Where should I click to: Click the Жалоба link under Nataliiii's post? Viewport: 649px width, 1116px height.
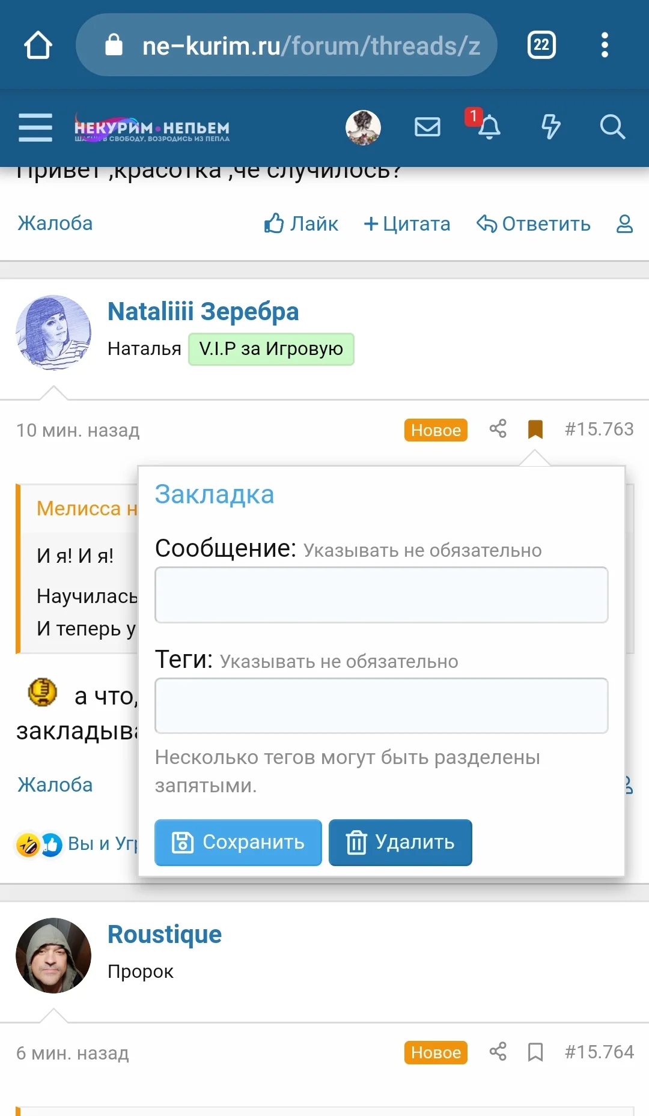(x=55, y=785)
